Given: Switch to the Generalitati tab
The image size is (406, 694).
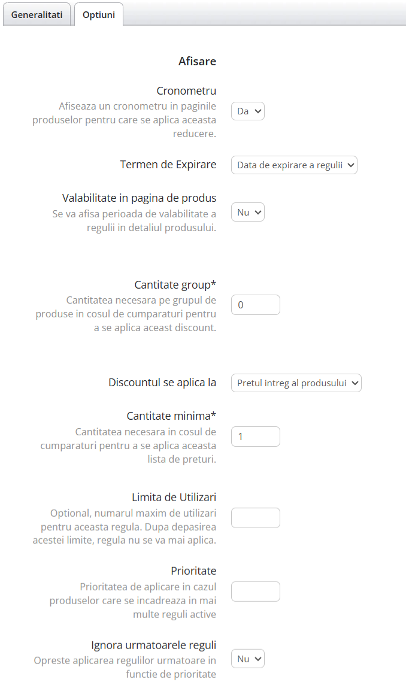Looking at the screenshot, I should click(37, 14).
